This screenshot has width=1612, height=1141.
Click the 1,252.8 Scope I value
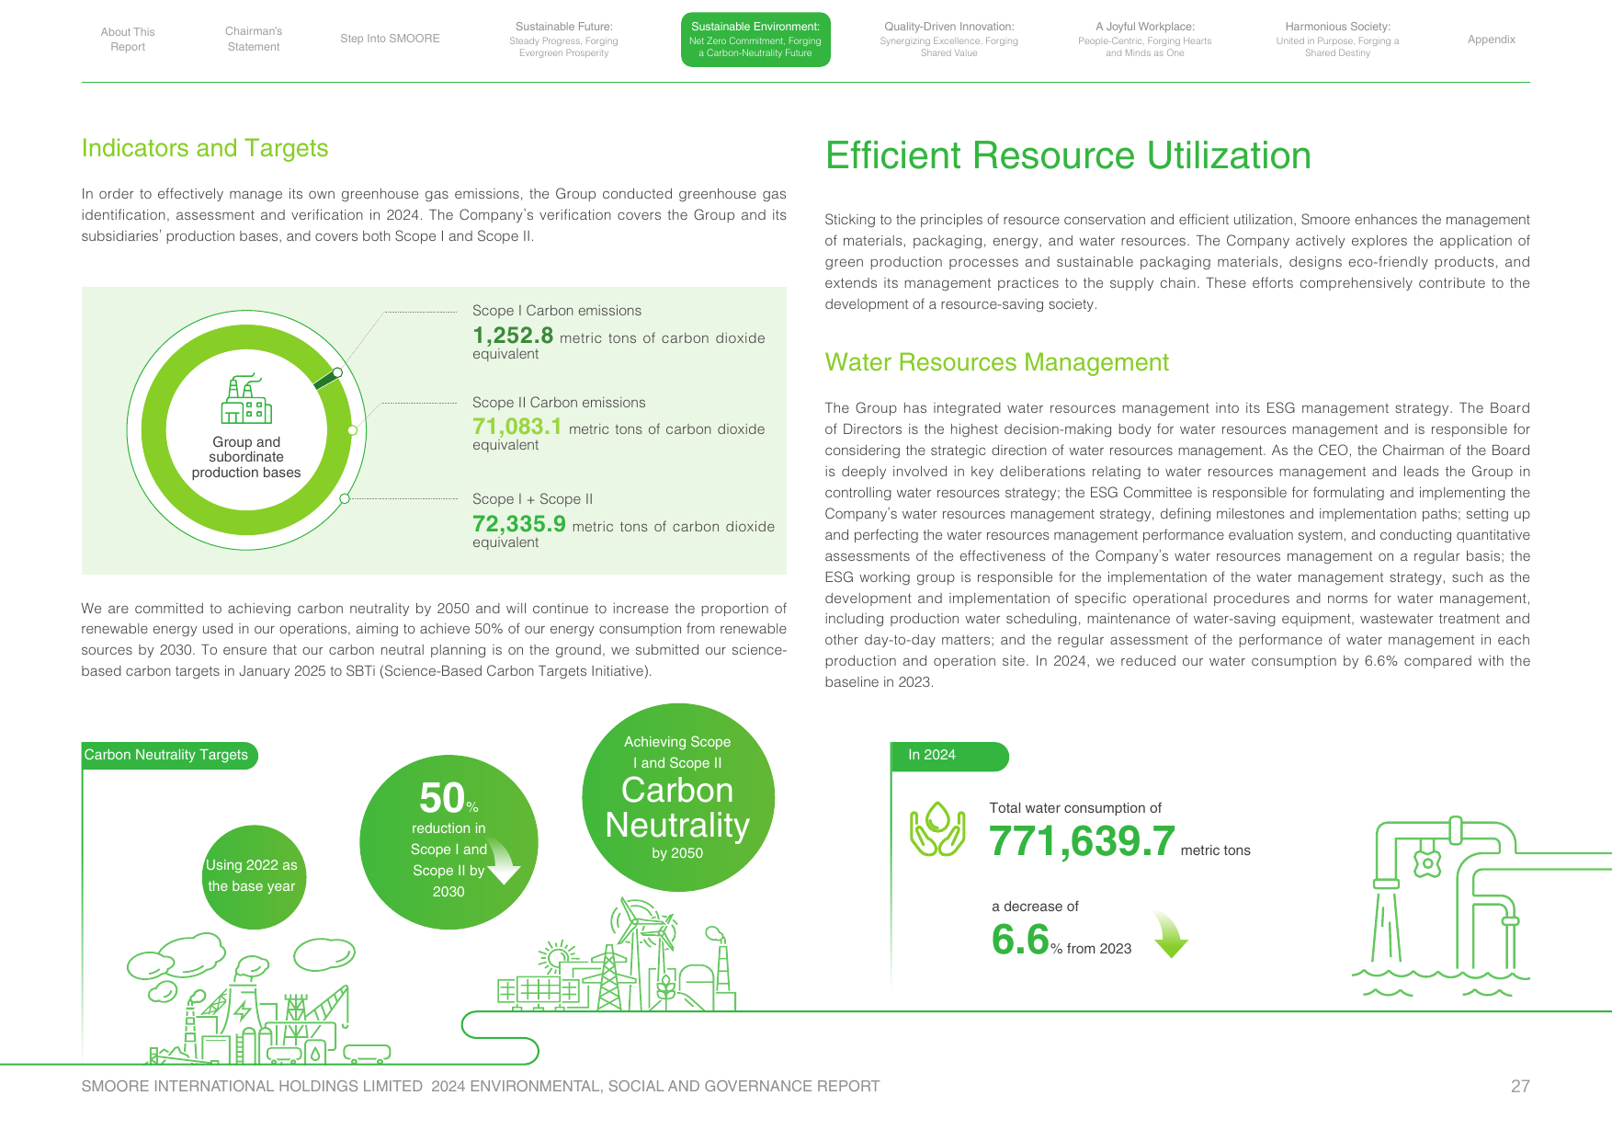[513, 336]
